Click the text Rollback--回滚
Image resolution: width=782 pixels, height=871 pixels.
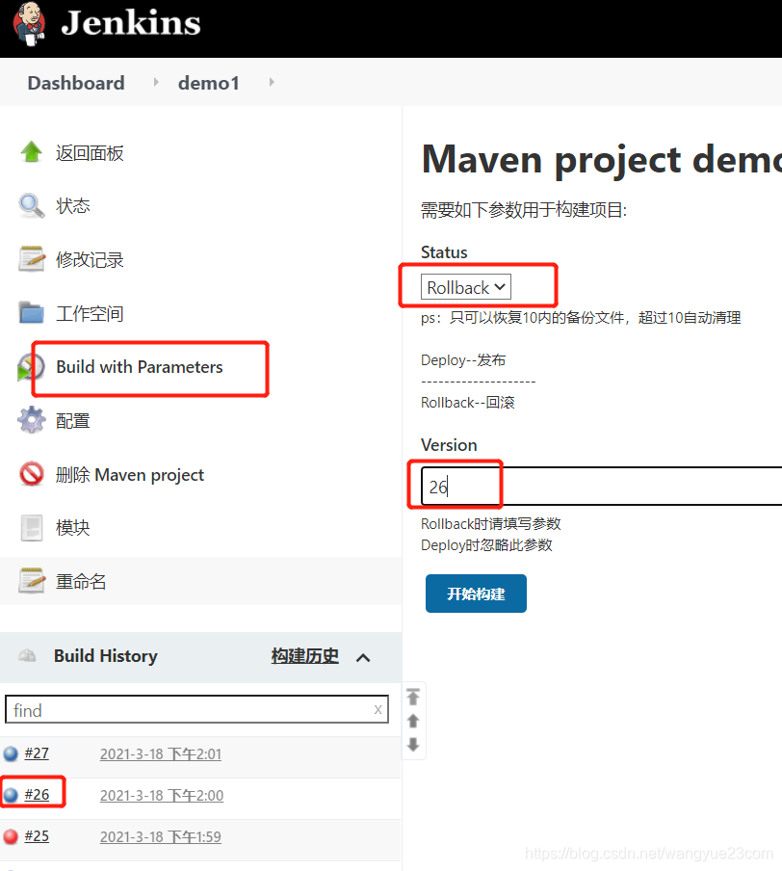click(468, 402)
